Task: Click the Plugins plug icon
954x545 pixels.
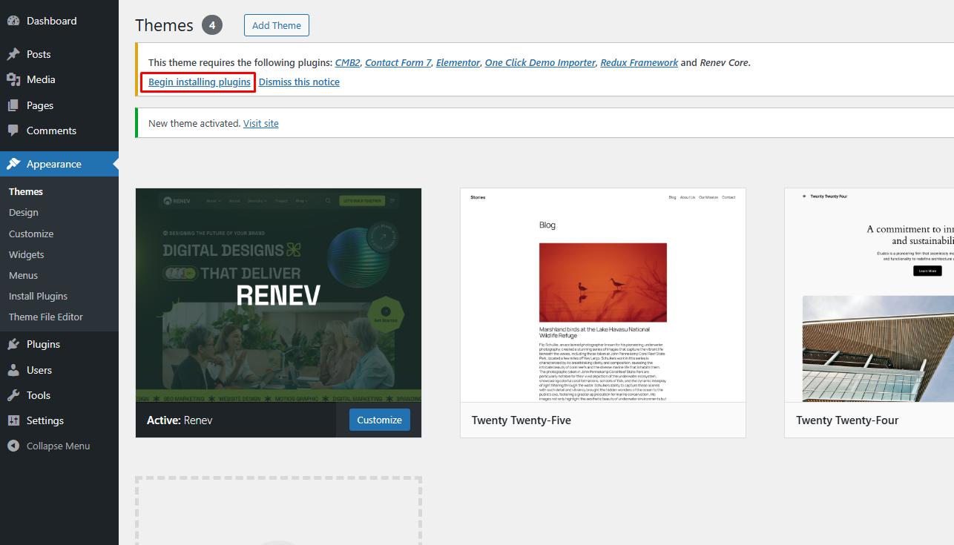Action: pyautogui.click(x=13, y=344)
